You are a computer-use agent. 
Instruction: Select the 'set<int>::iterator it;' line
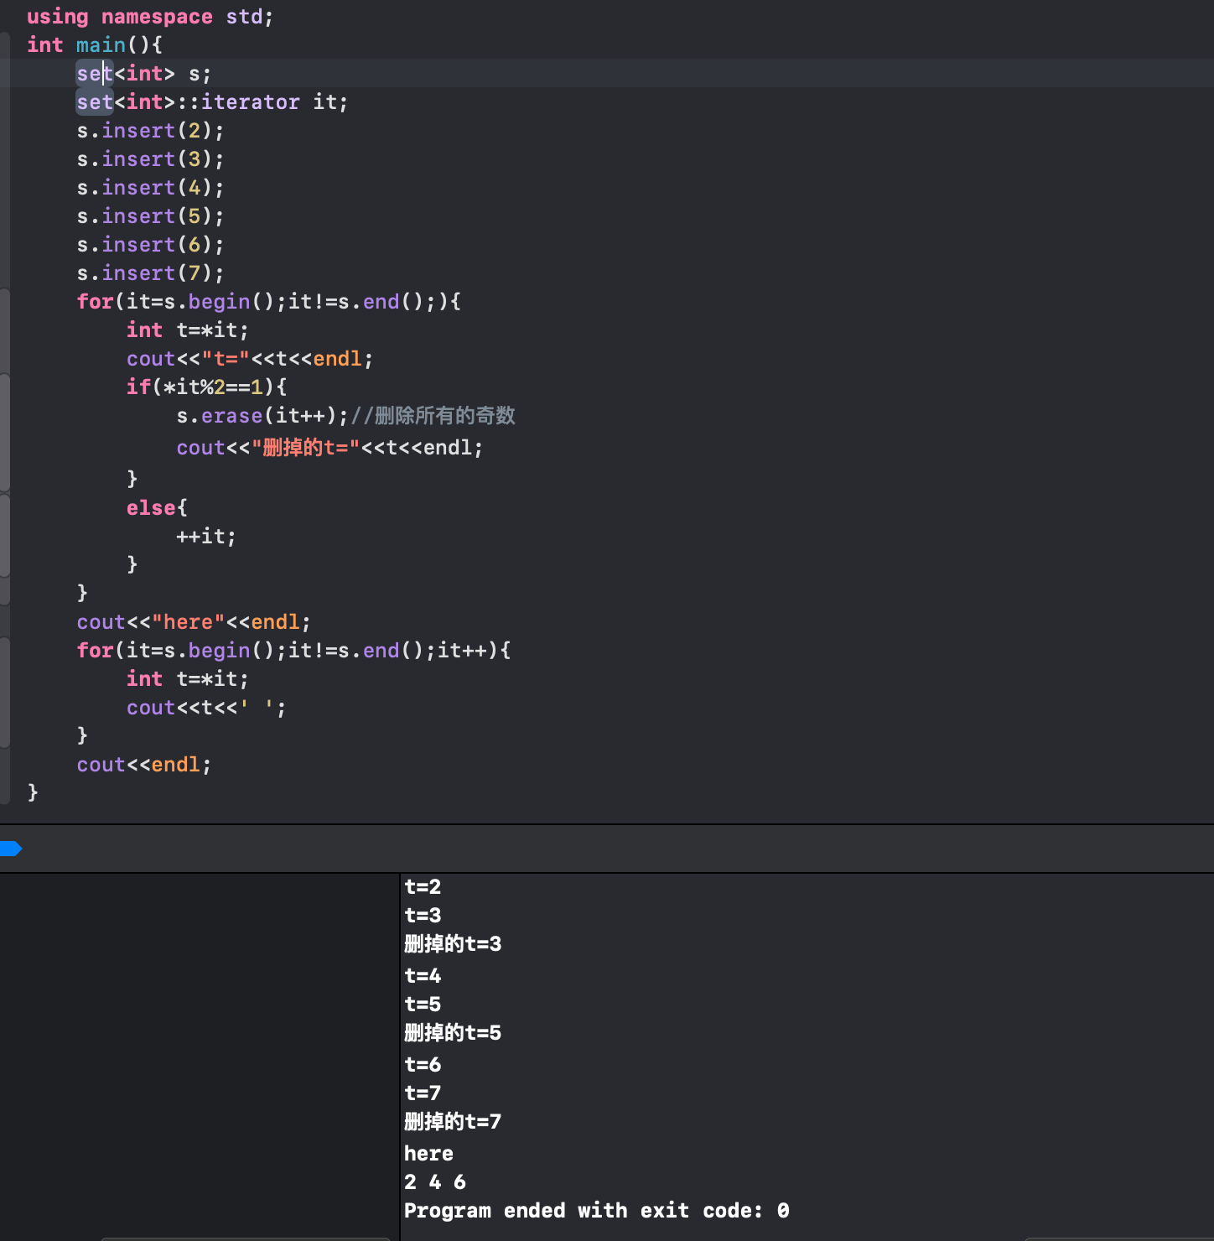click(212, 102)
